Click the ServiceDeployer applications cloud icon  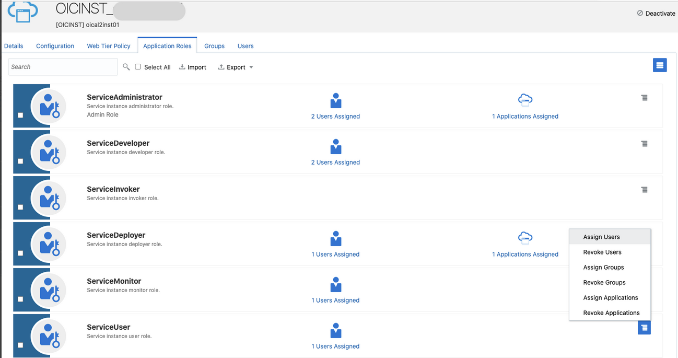pos(525,238)
